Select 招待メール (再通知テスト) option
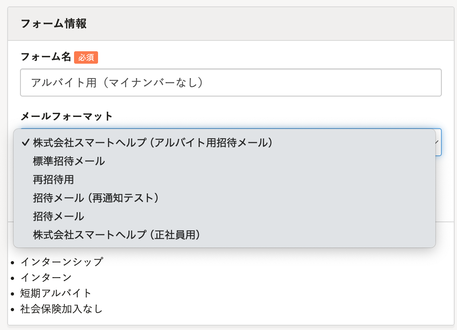Image resolution: width=457 pixels, height=330 pixels. [96, 198]
